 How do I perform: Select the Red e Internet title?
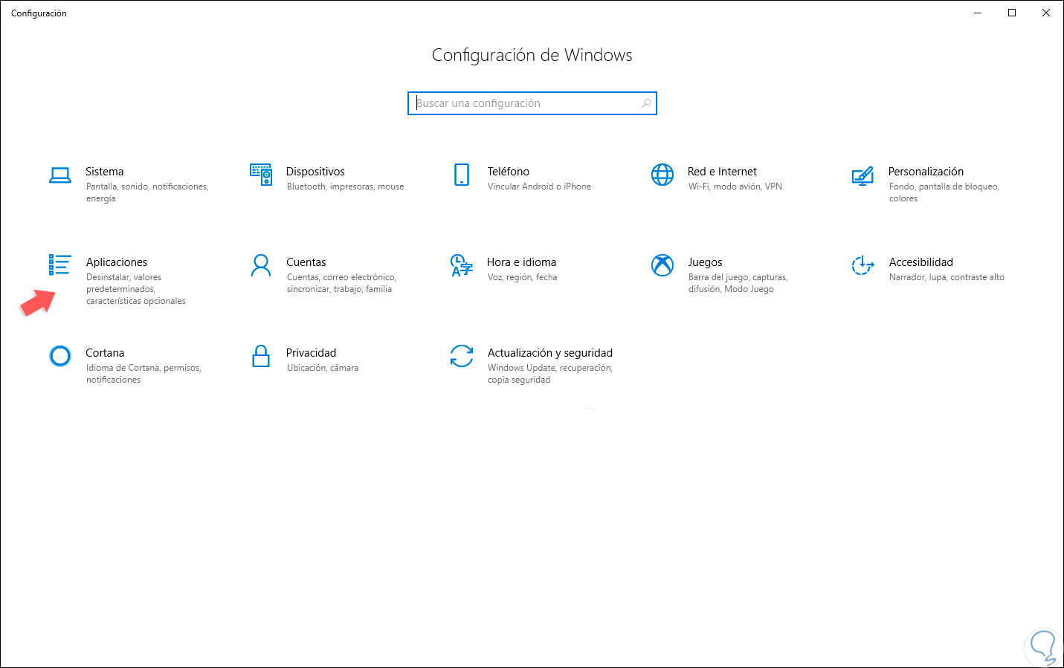[x=722, y=172]
